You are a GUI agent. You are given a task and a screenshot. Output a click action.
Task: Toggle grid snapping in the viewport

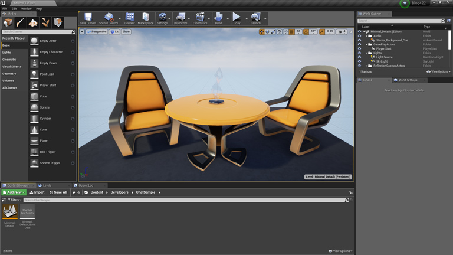point(292,32)
